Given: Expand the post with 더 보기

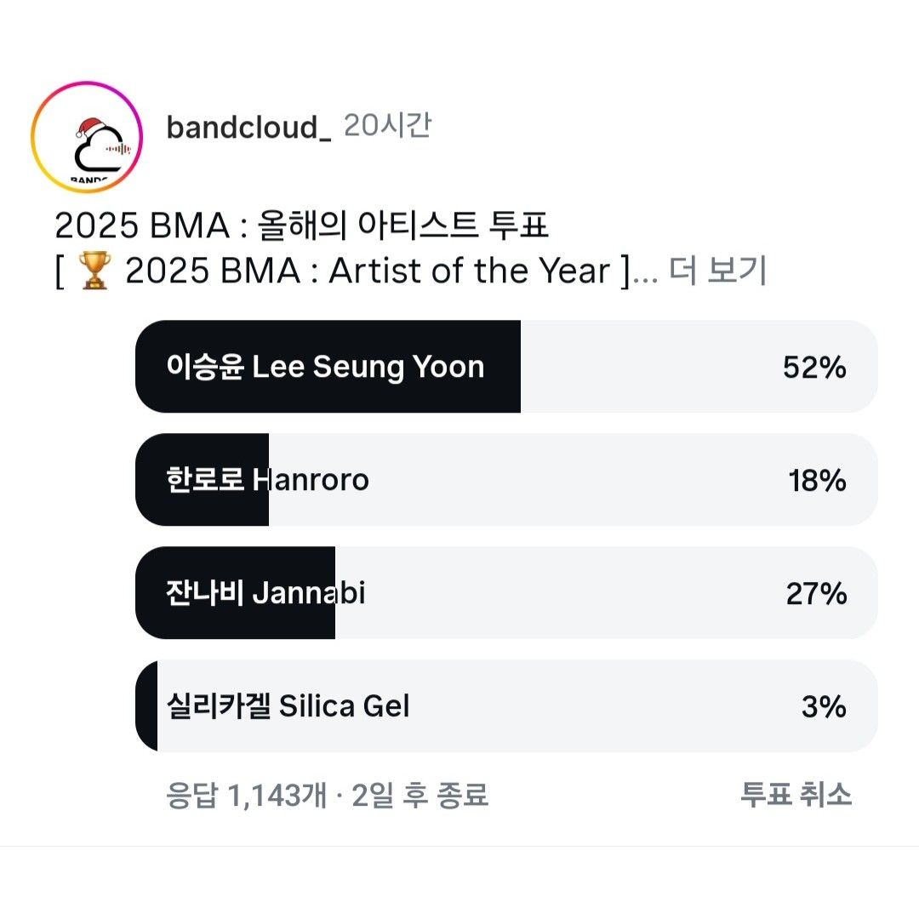Looking at the screenshot, I should click(x=717, y=271).
